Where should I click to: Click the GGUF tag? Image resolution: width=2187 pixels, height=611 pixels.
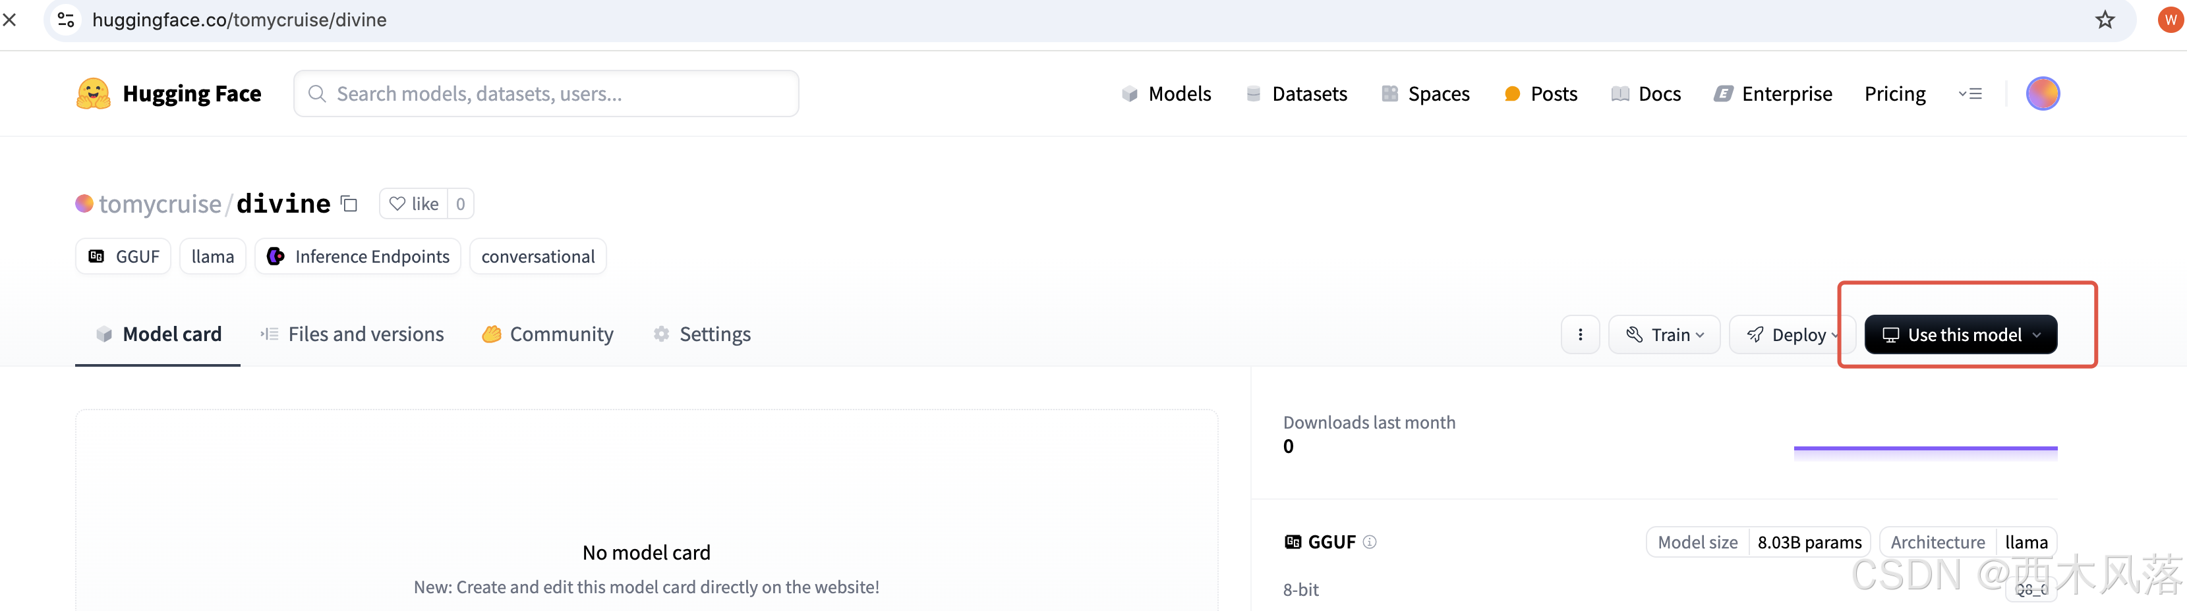(123, 256)
